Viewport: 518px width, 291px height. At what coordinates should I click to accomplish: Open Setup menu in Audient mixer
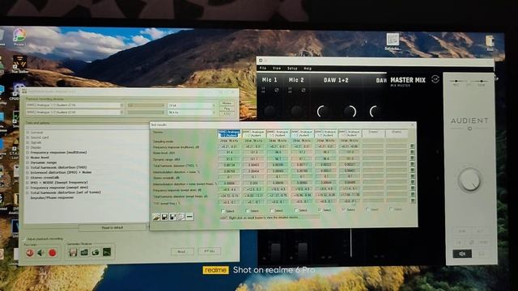pos(292,68)
